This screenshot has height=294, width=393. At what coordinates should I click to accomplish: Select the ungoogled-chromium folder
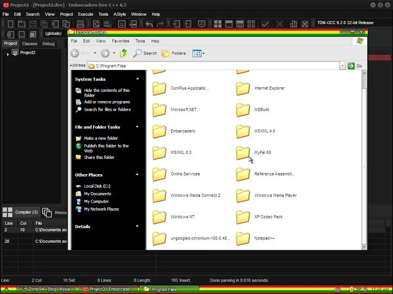[x=191, y=238]
